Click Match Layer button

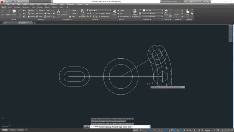(104, 16)
